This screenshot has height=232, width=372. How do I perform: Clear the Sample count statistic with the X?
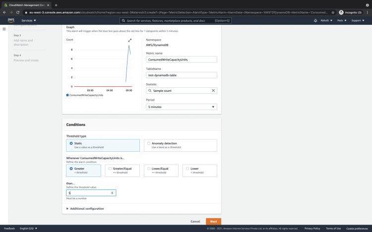[214, 91]
